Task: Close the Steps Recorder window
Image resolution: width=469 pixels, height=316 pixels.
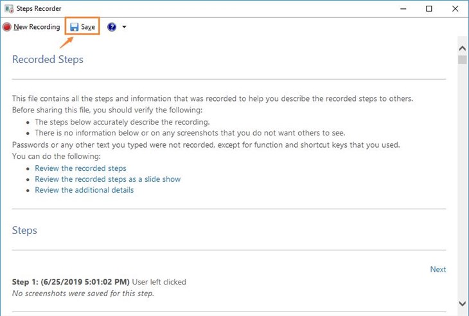Action: [454, 9]
